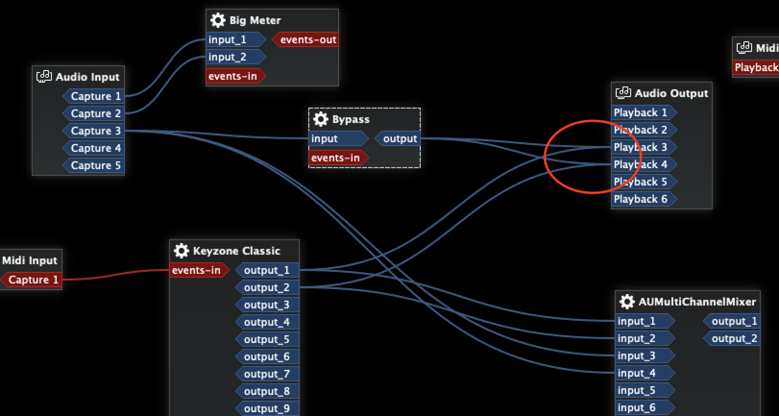Click Bypass output port
The image size is (779, 416).
point(398,138)
